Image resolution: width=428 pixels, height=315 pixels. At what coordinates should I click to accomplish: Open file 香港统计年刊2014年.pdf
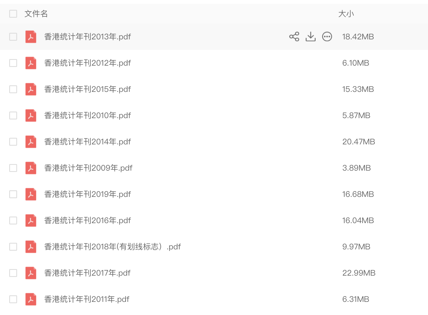(x=87, y=142)
